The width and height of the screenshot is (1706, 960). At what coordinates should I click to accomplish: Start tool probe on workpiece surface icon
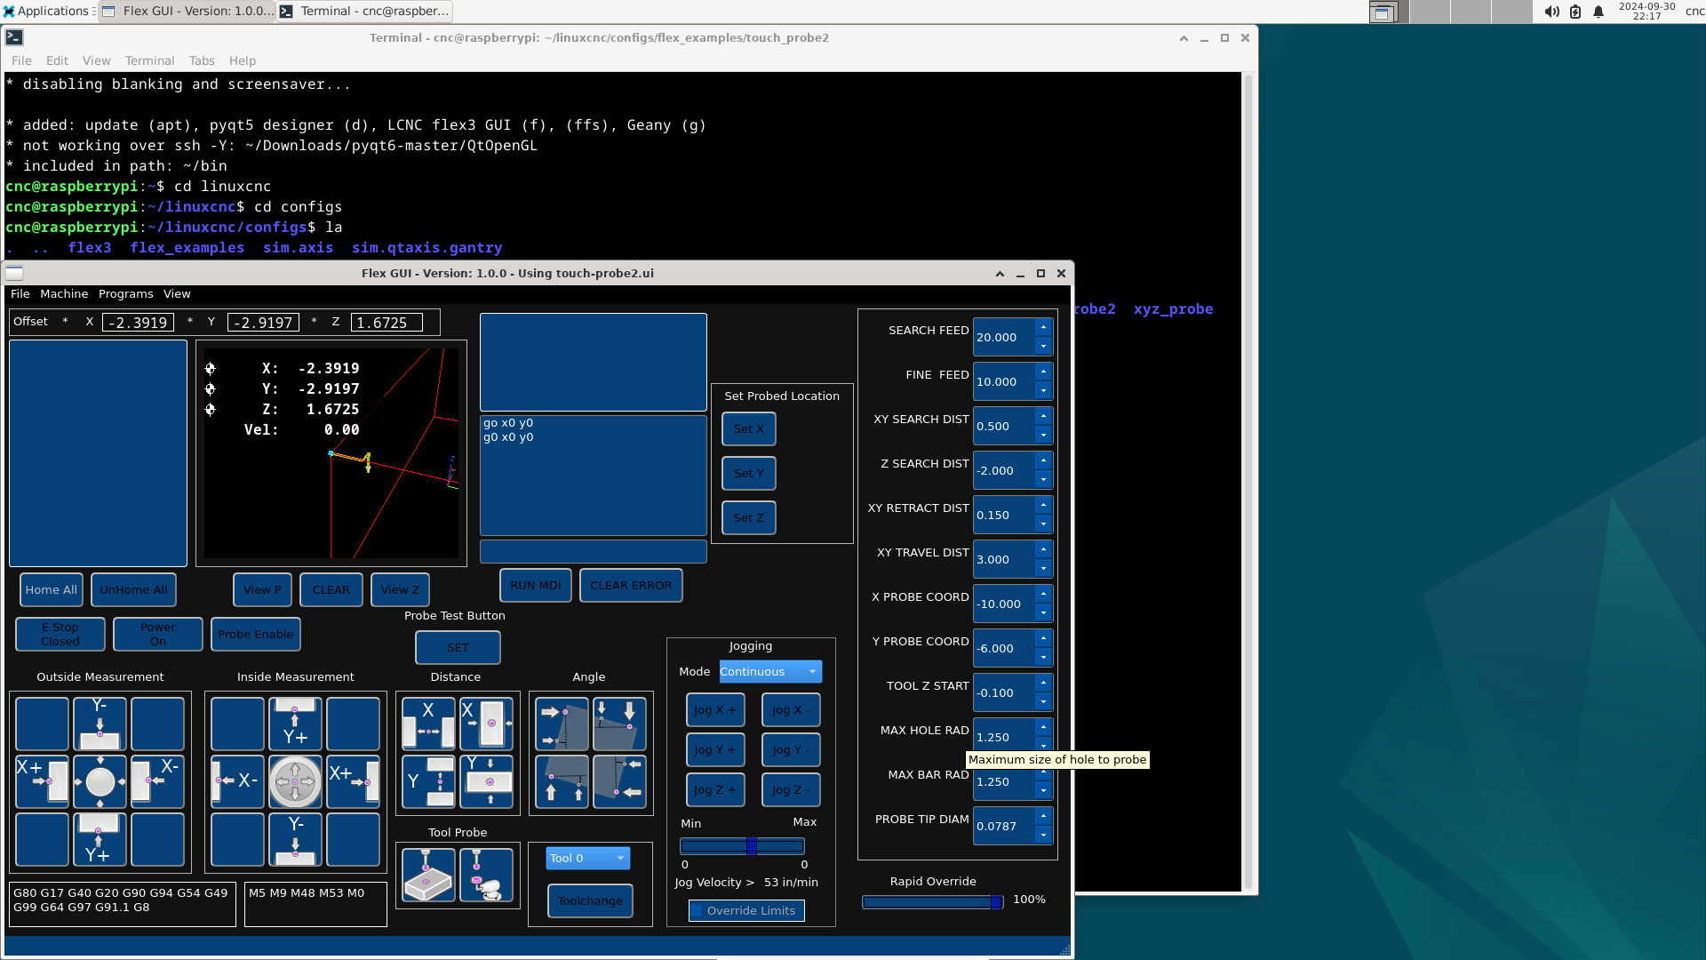pos(428,875)
